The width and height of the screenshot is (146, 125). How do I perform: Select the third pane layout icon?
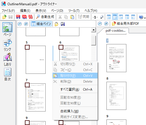(x=121, y=17)
